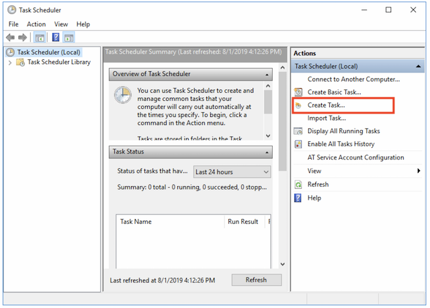Open the Action menu
Viewport: 430px width, 308px height.
pyautogui.click(x=36, y=24)
